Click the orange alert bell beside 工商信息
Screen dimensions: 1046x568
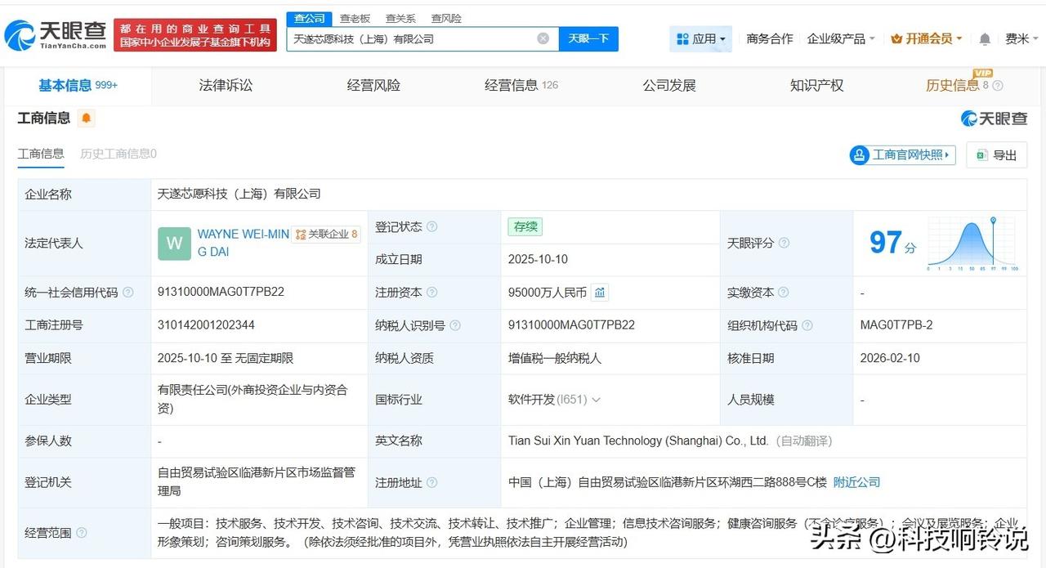point(87,119)
